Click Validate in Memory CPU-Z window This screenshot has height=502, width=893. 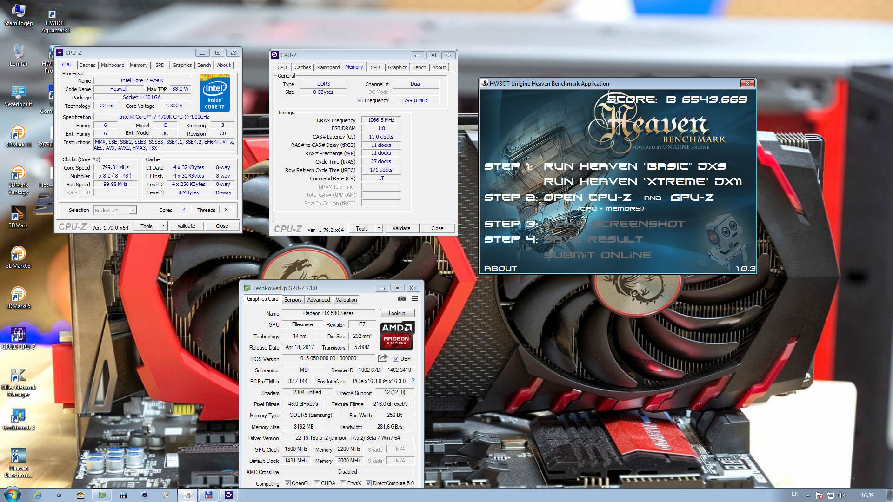pyautogui.click(x=401, y=228)
